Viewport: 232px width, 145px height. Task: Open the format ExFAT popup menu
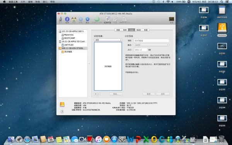[x=152, y=45]
